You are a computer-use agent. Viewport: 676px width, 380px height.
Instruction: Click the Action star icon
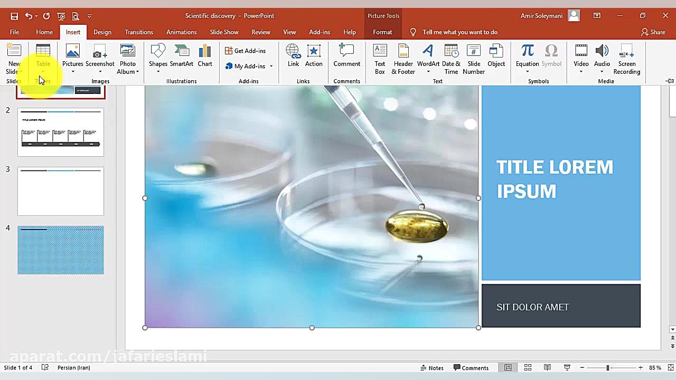coord(314,57)
